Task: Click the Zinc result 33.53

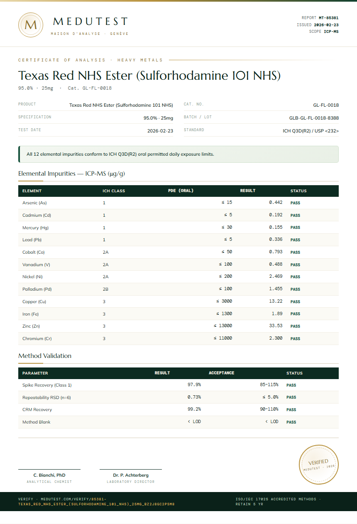Action: 276,326
